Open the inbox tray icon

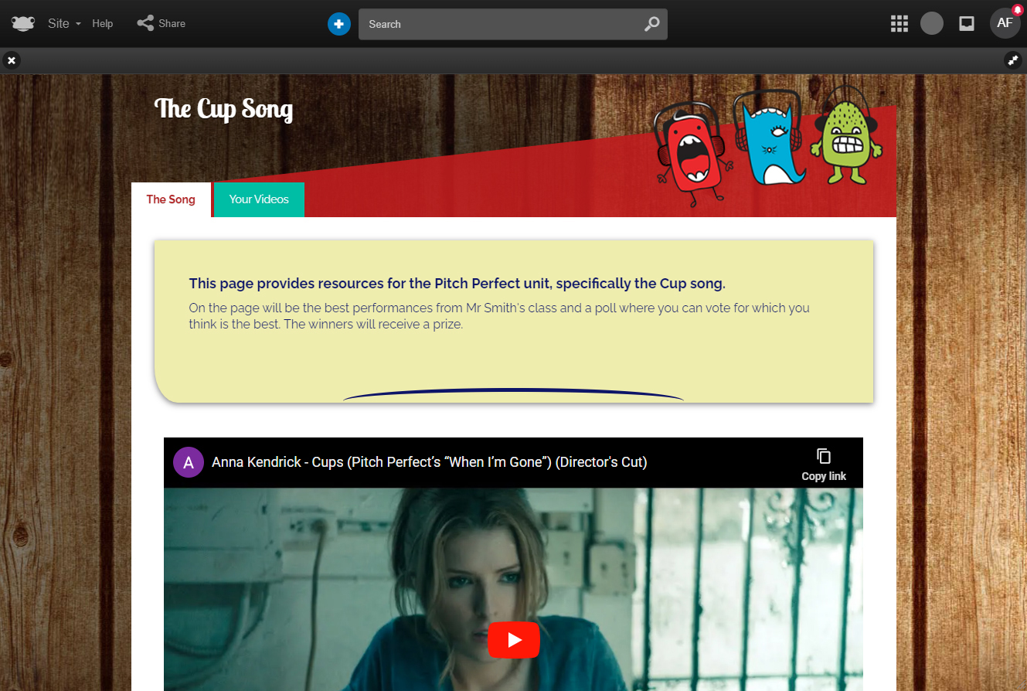click(x=966, y=23)
